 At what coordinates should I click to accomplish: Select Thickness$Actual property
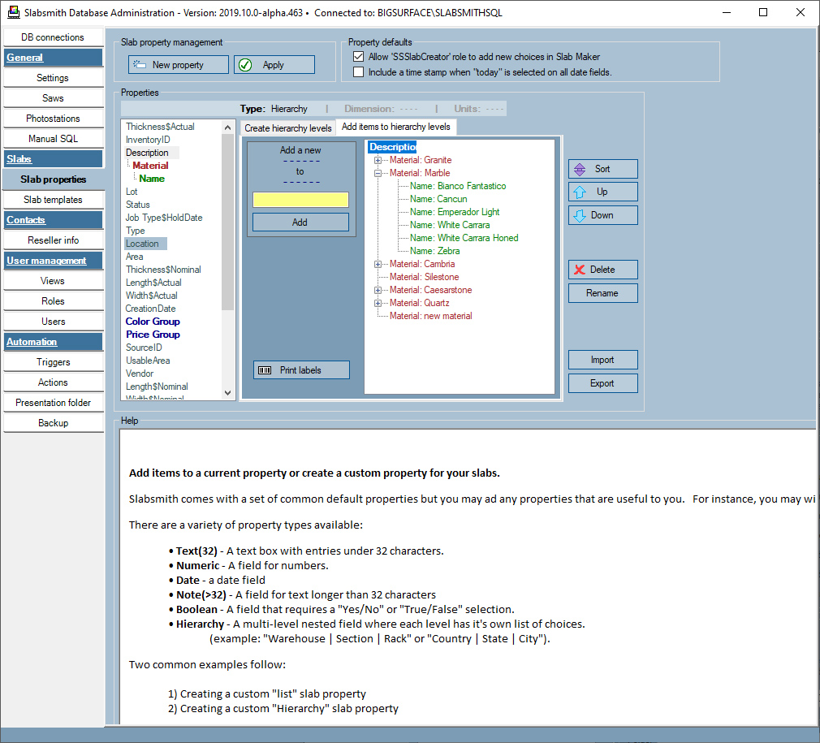click(x=160, y=127)
